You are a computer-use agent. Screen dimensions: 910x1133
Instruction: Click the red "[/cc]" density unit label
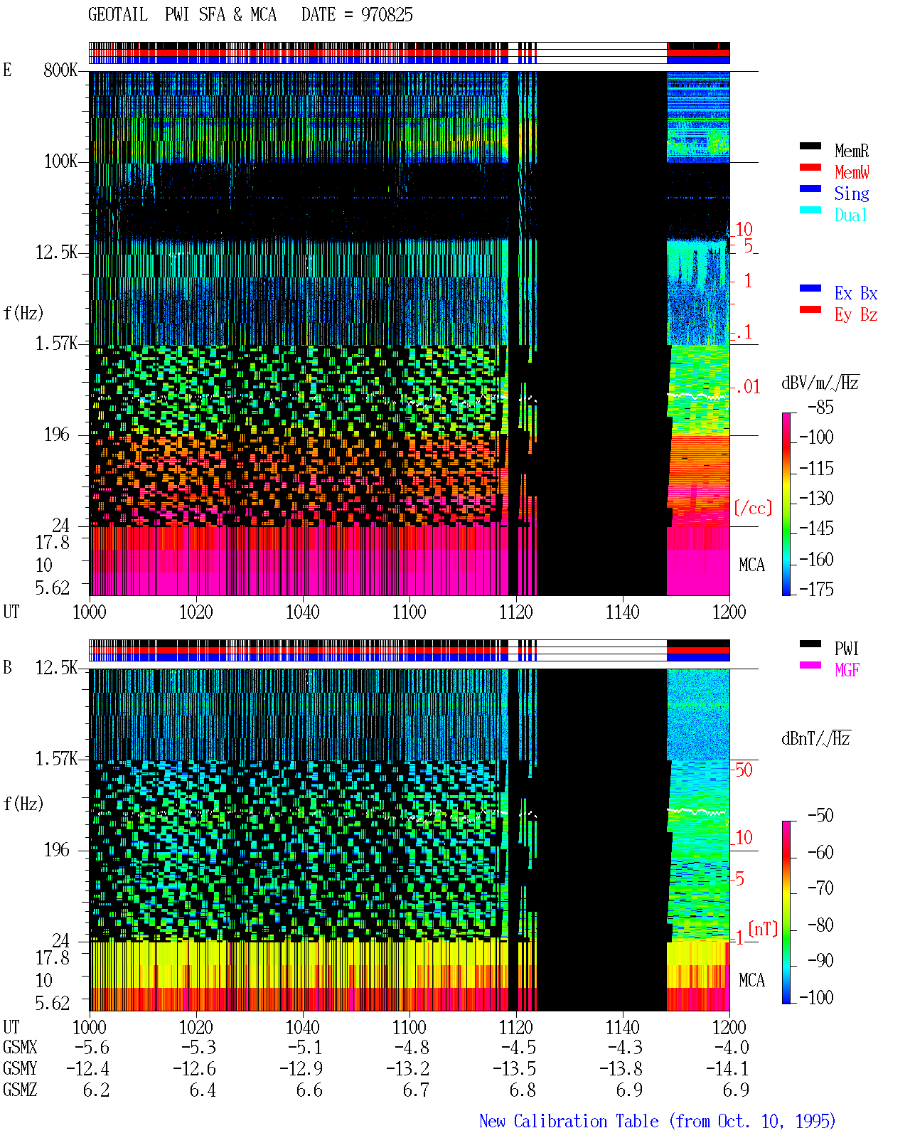pos(753,508)
